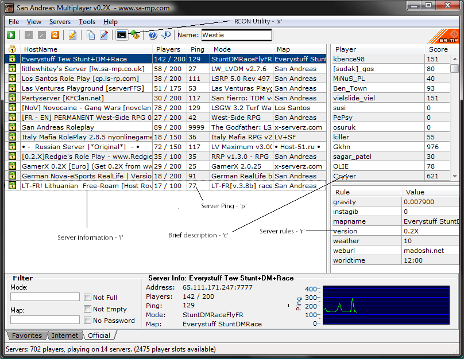Click the orange Refresh server icon
Screen dimensions: 464x359
click(x=55, y=35)
